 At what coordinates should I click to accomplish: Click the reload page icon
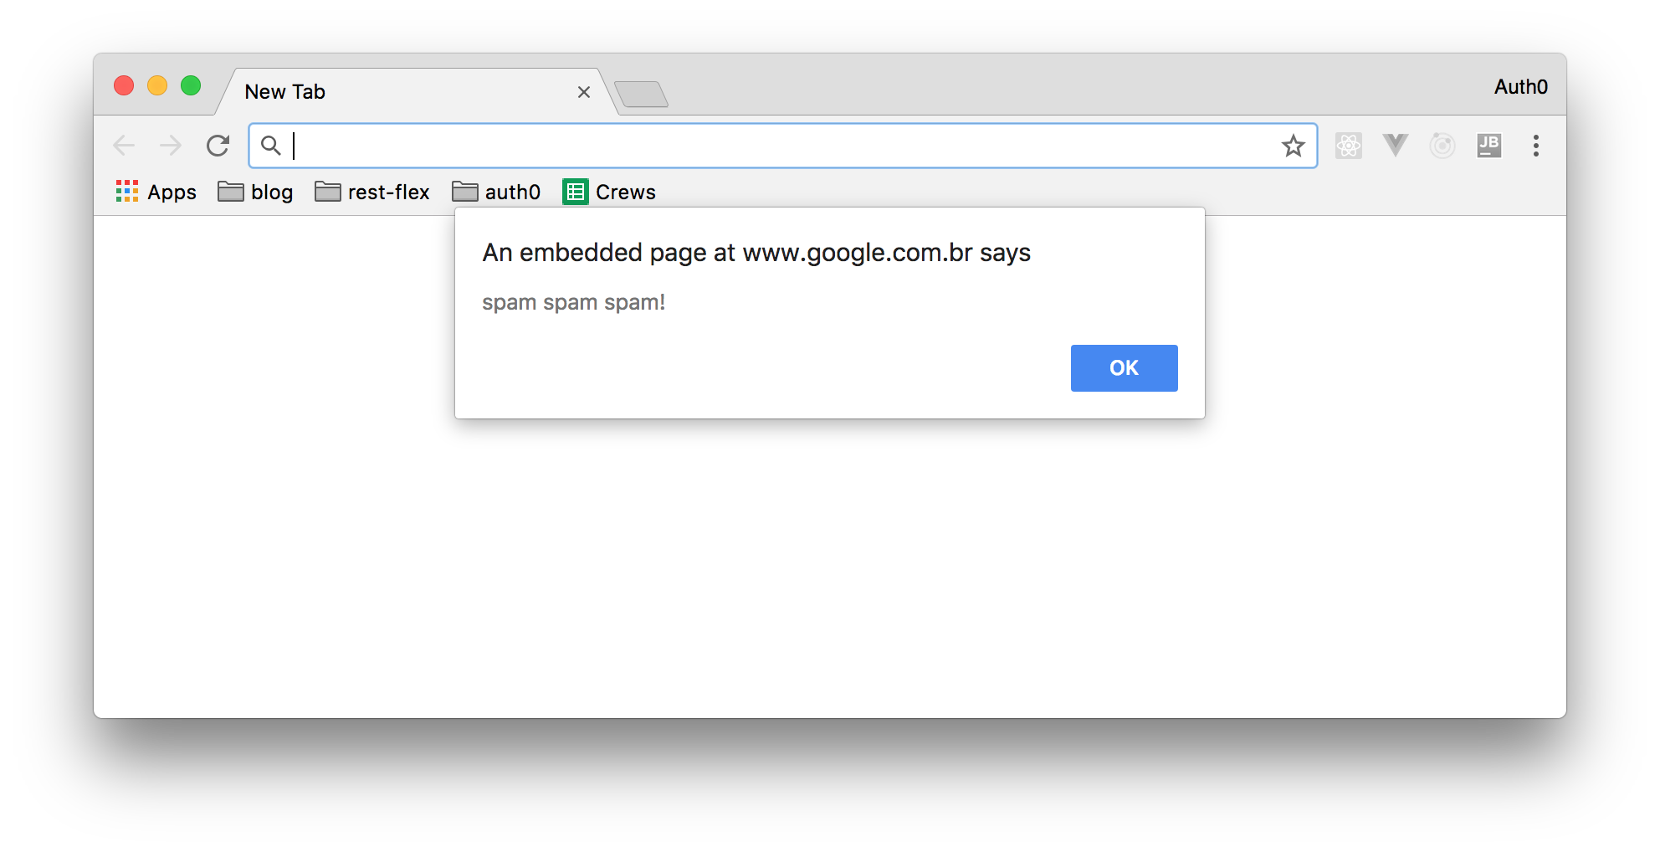[218, 146]
